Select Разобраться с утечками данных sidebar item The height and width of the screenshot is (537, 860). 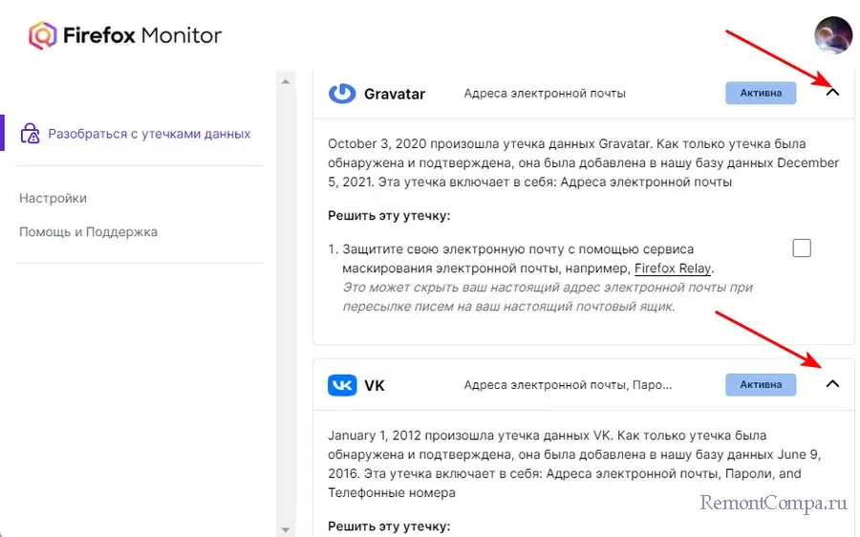(149, 134)
